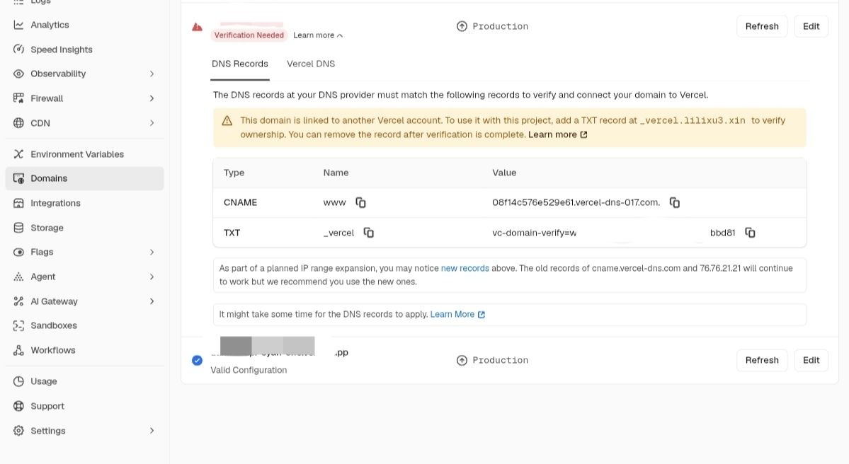Click the yellow alert triangle icon

227,120
